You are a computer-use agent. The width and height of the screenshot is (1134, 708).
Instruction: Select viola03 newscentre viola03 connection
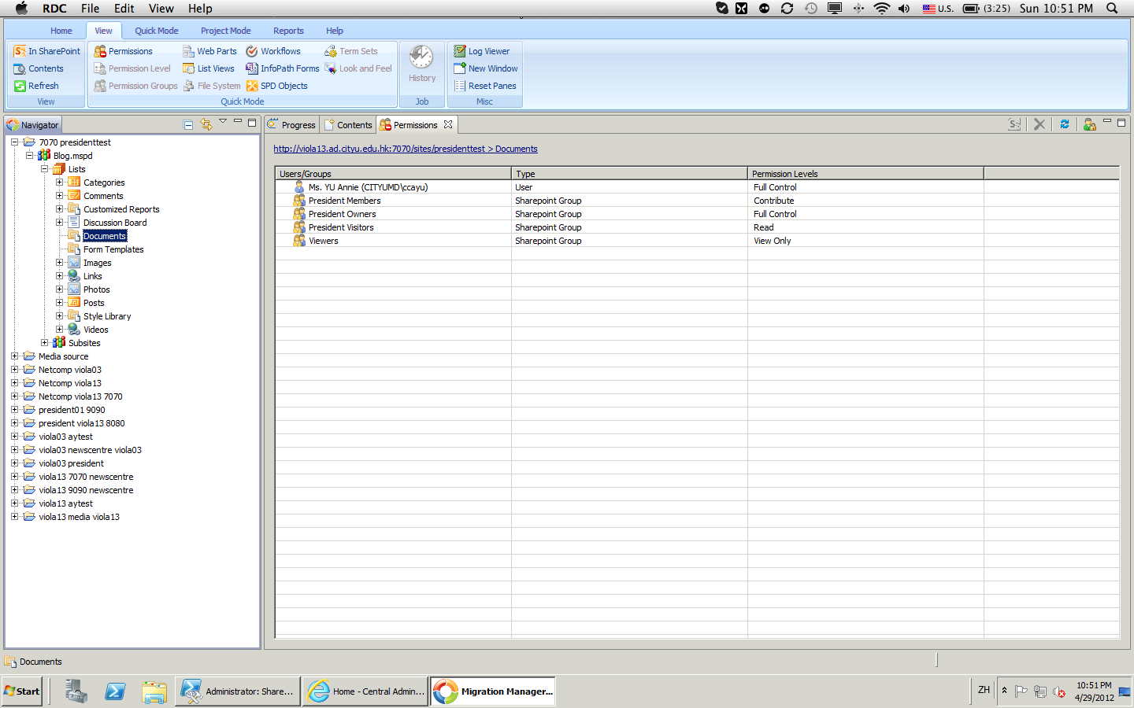pyautogui.click(x=90, y=450)
